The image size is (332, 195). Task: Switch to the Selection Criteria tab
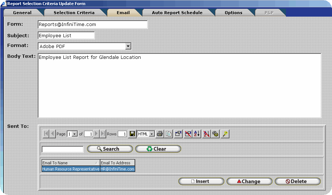74,13
